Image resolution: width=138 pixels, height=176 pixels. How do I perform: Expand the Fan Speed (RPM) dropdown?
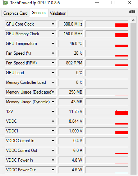point(53,63)
